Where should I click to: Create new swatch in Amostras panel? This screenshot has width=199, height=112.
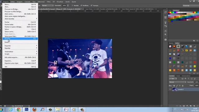(194, 41)
